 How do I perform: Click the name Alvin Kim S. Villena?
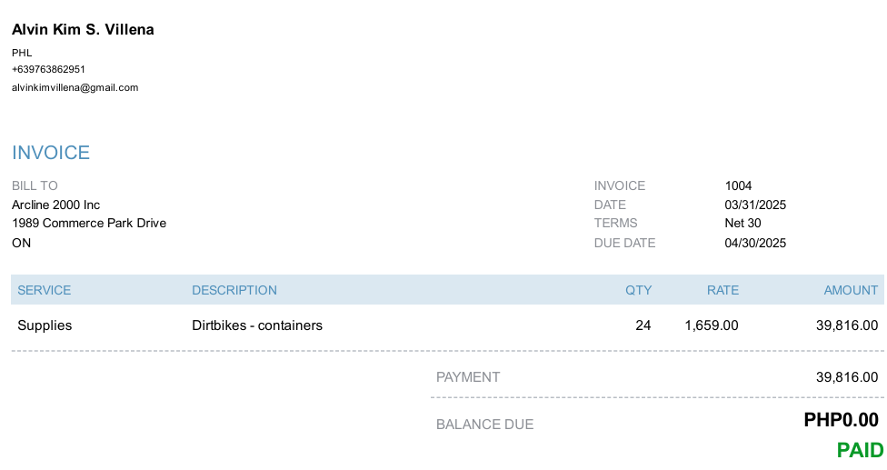(83, 29)
